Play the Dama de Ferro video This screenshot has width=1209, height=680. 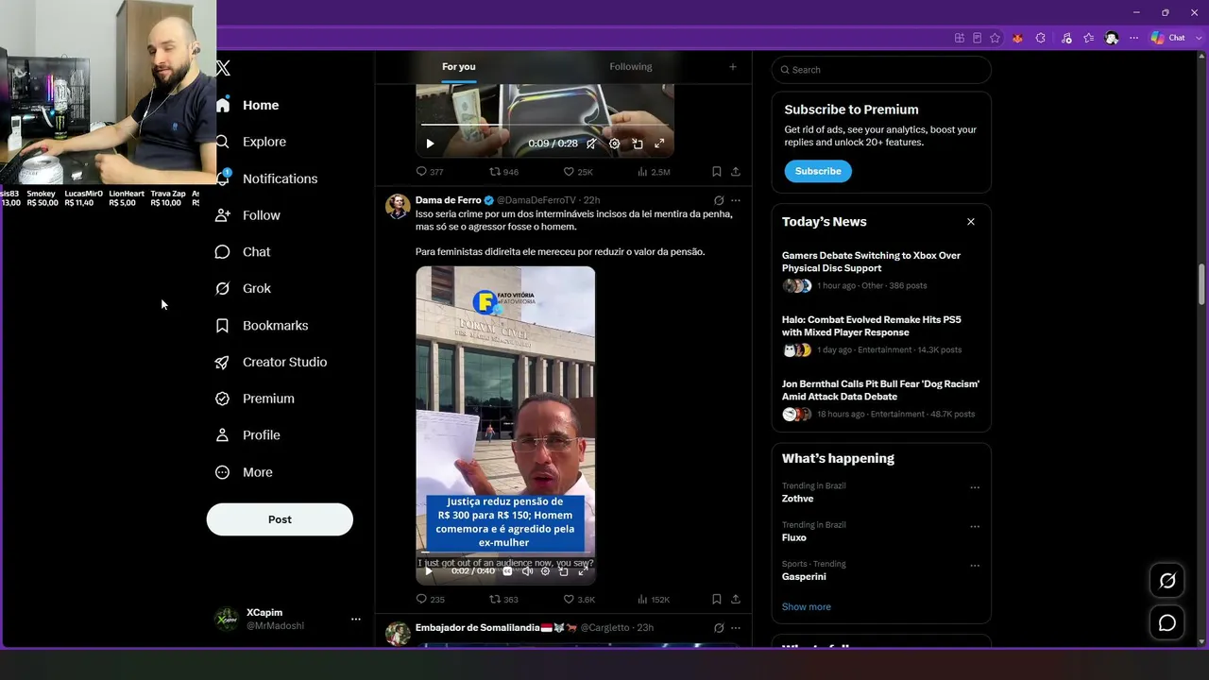pyautogui.click(x=429, y=571)
